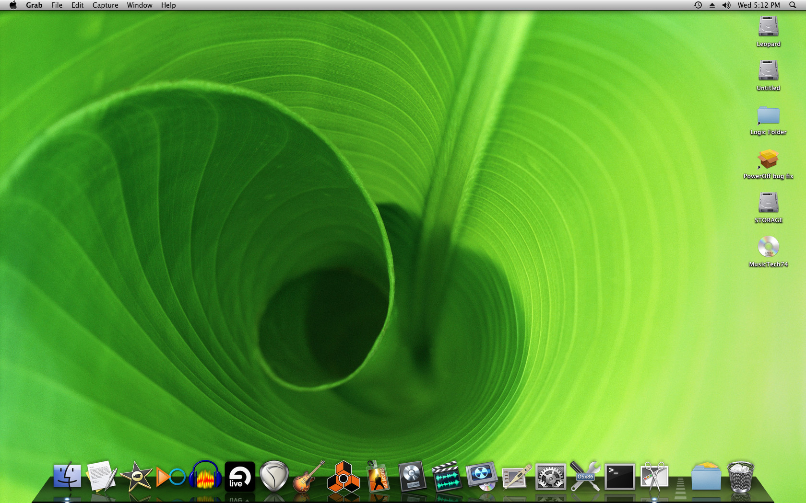Launch Terminal from the Dock
Viewport: 806px width, 503px height.
pyautogui.click(x=619, y=477)
